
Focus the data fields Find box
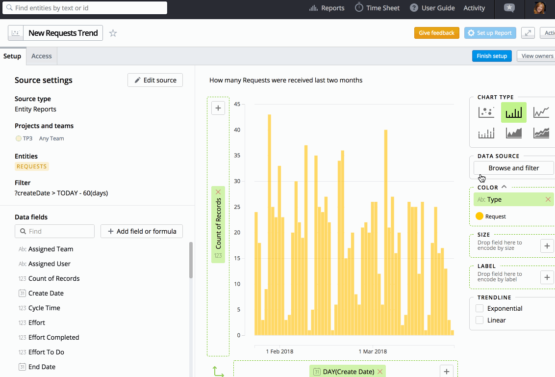pyautogui.click(x=54, y=231)
